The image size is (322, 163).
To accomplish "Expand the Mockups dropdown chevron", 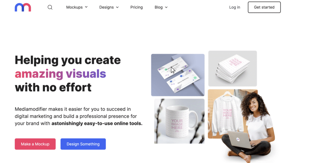I will coord(86,7).
